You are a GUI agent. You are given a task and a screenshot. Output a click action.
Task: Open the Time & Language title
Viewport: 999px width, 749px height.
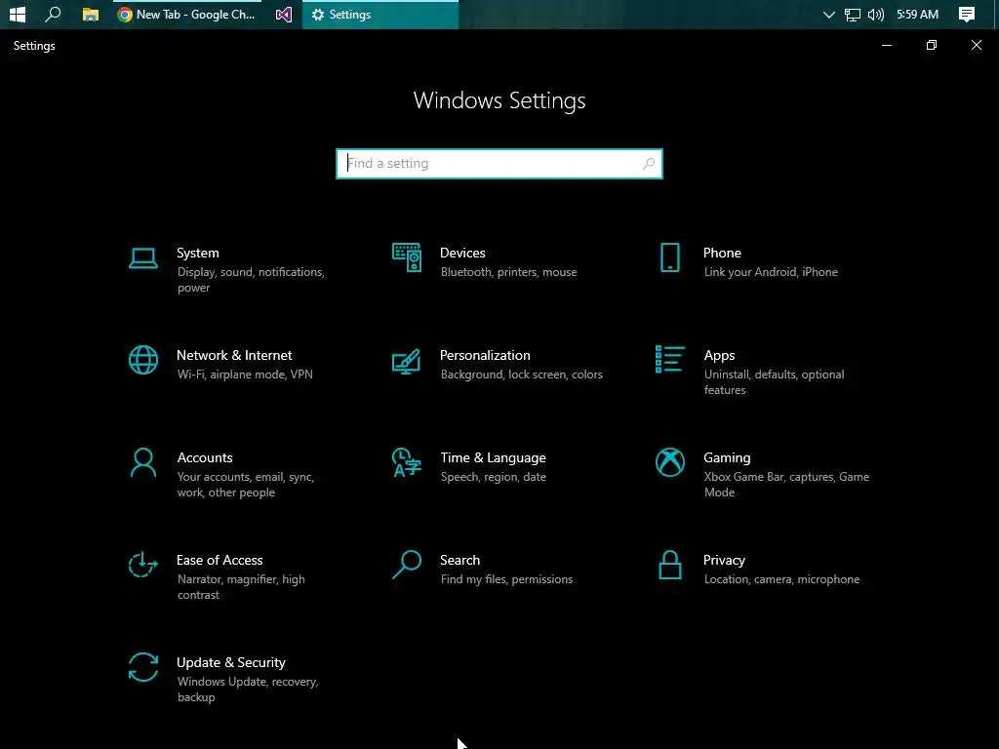pyautogui.click(x=493, y=458)
